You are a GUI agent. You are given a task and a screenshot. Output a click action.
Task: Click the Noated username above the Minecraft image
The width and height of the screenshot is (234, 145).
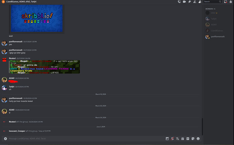(12, 58)
